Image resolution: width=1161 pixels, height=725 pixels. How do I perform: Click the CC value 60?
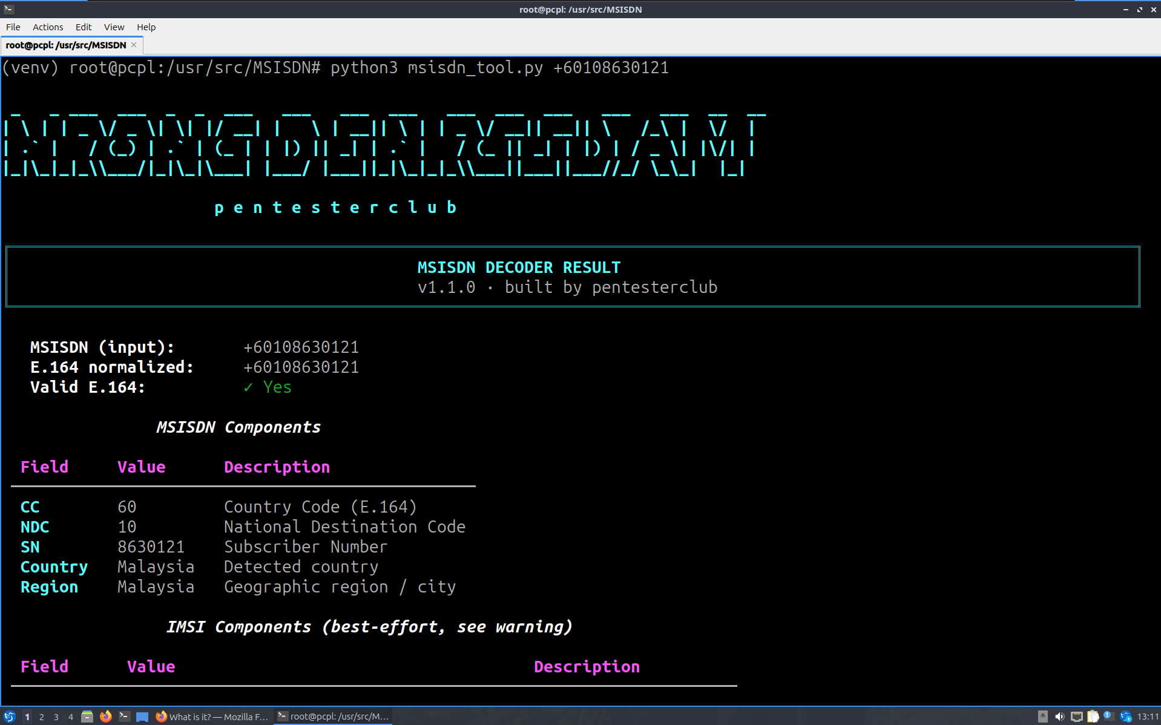pyautogui.click(x=127, y=507)
